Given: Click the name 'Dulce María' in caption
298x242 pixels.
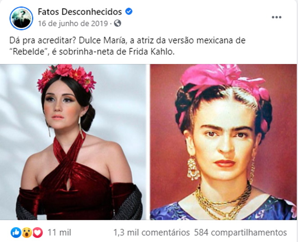Looking at the screenshot, I should 102,40.
